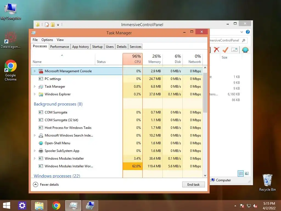Click the orange checkmark icon in ImmersiveControlPanel toolbar
The width and height of the screenshot is (281, 211).
click(225, 50)
